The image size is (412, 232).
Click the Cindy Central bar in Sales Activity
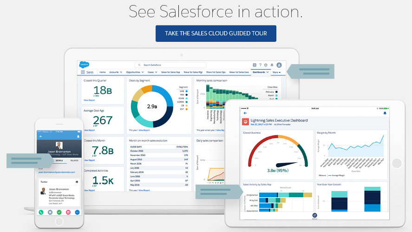(286, 195)
